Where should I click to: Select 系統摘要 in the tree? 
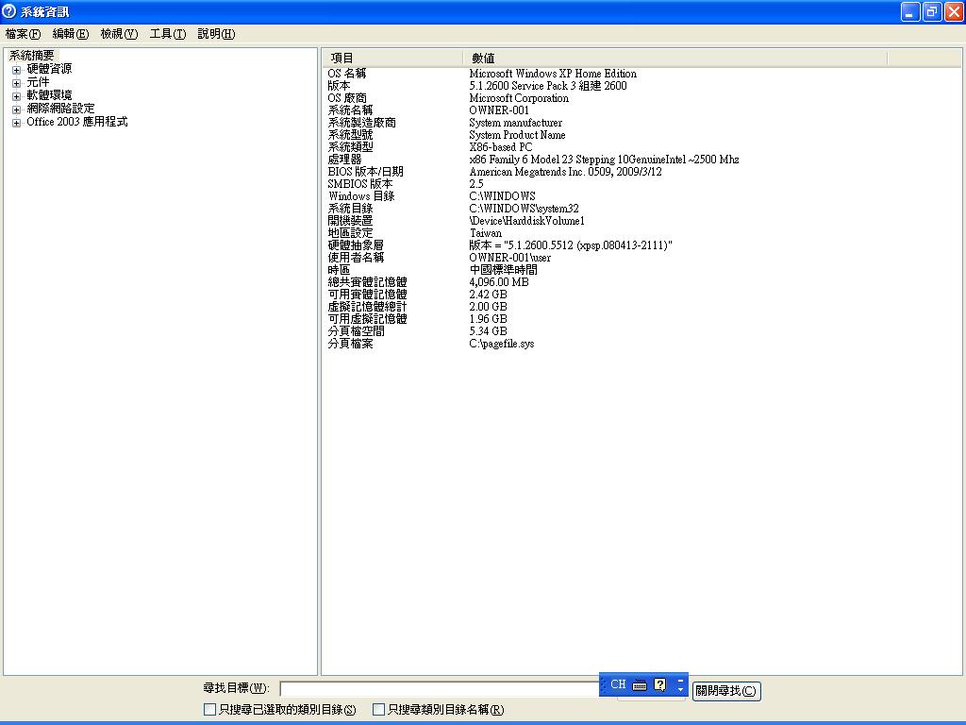[31, 56]
